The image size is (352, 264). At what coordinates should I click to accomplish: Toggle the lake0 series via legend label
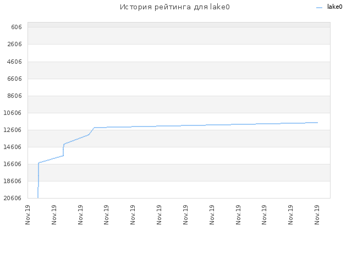tap(335, 7)
